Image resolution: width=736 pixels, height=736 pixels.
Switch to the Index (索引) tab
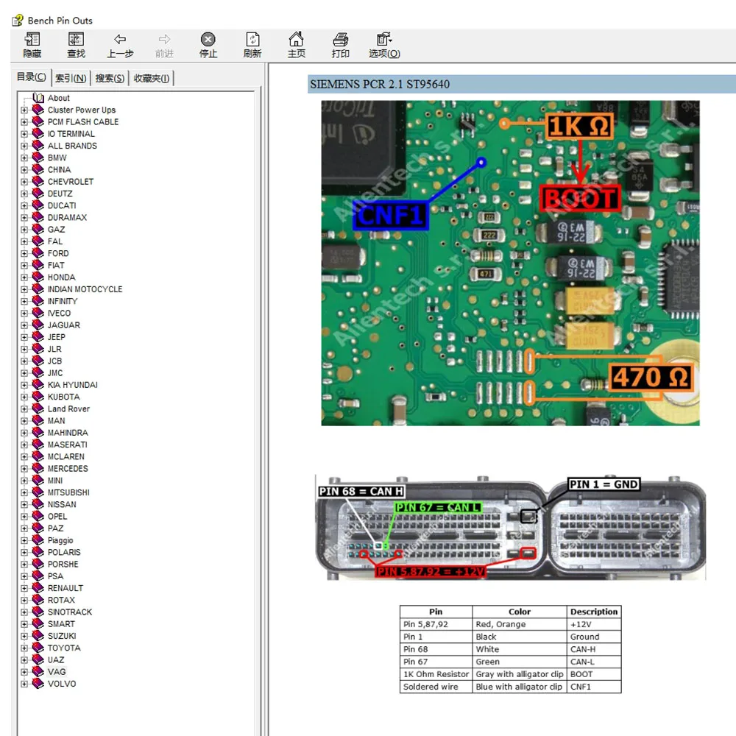(71, 78)
